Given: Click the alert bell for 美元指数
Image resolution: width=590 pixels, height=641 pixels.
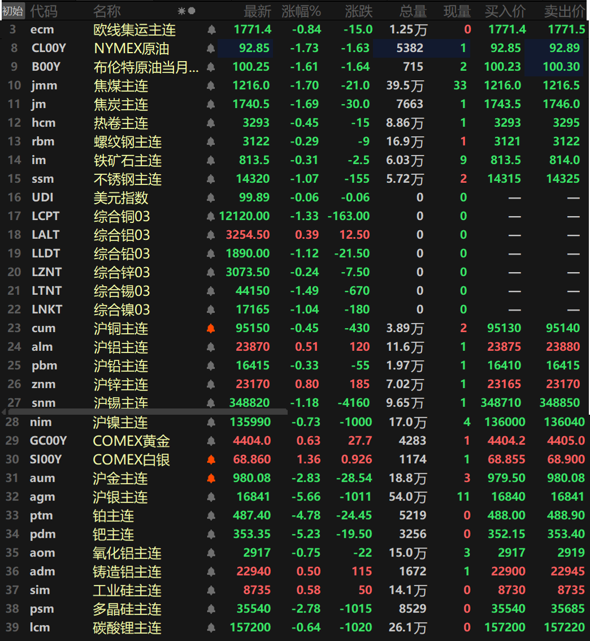Looking at the screenshot, I should [x=211, y=197].
